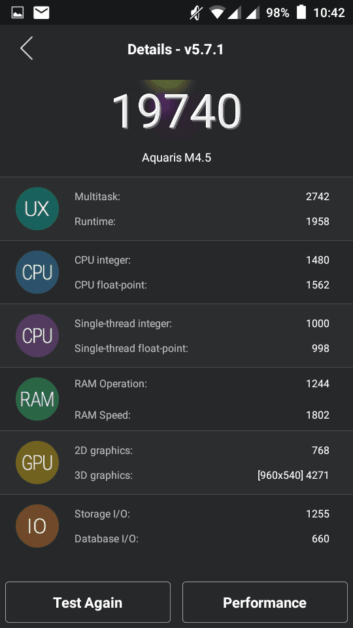Click the teal UX circle icon
Viewport: 353px width, 628px height.
tap(37, 209)
